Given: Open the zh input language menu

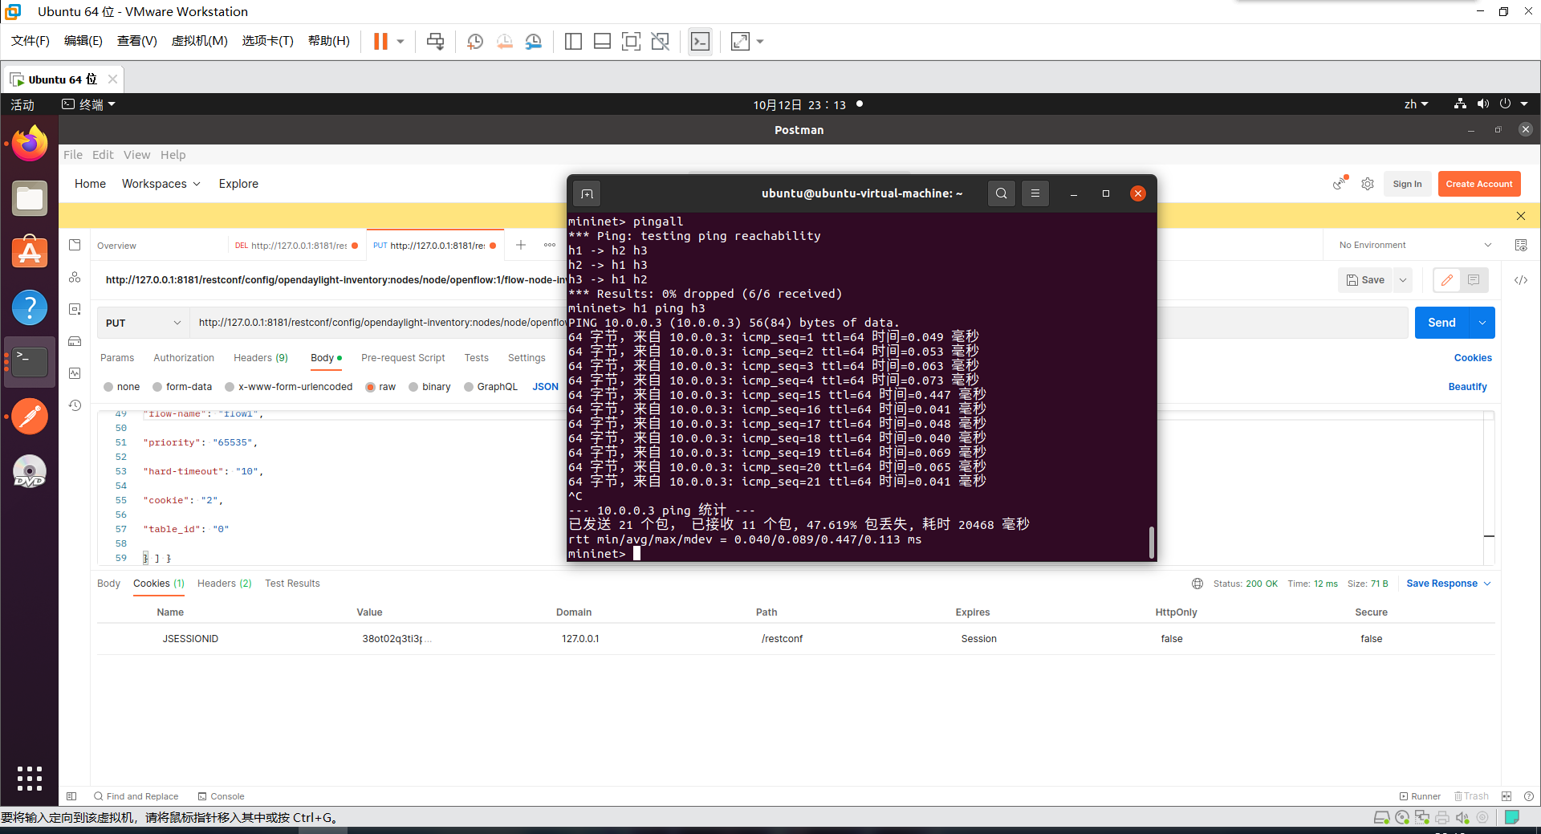Looking at the screenshot, I should pyautogui.click(x=1416, y=104).
